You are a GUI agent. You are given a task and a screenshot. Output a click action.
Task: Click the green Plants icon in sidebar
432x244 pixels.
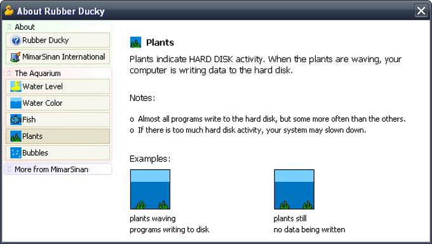(16, 136)
